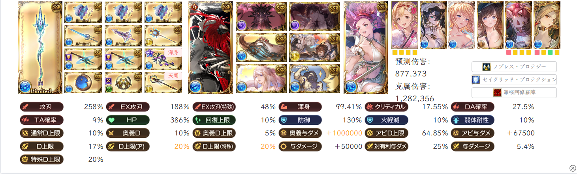577x174 pixels.
Task: Open the pink-haired main summon card
Action: (366, 48)
